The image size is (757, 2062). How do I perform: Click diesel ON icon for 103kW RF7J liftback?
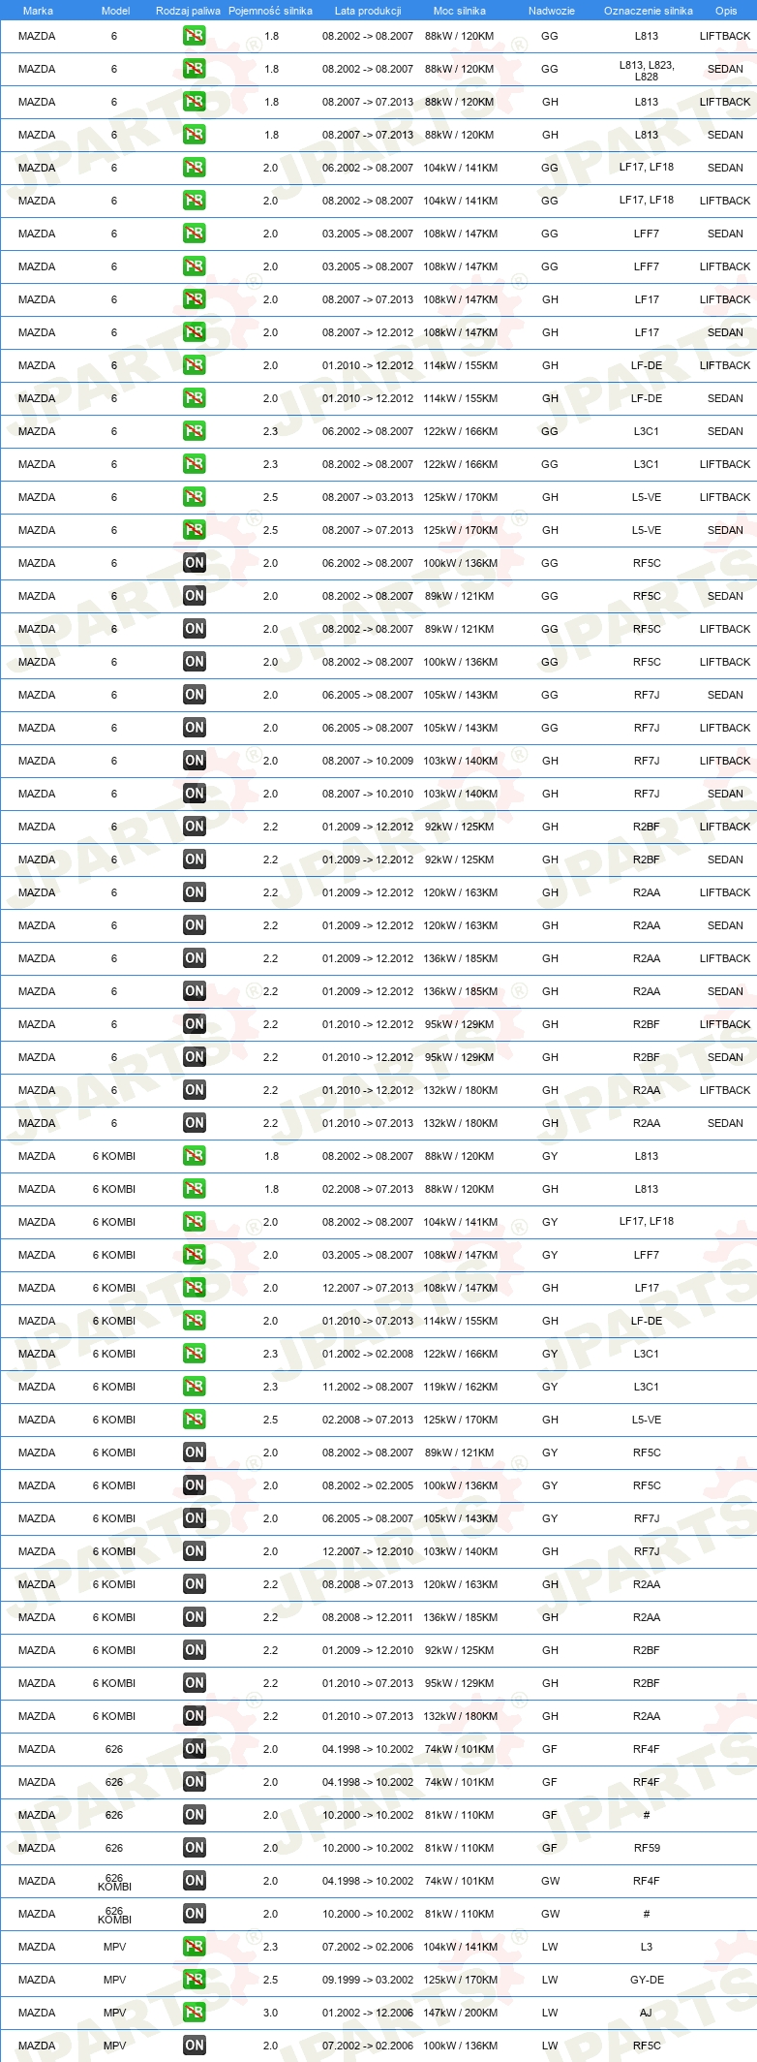pos(195,761)
